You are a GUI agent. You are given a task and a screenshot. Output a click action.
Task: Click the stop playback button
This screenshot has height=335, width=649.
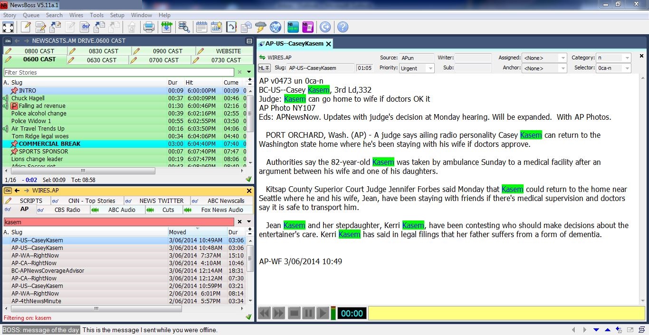click(294, 313)
